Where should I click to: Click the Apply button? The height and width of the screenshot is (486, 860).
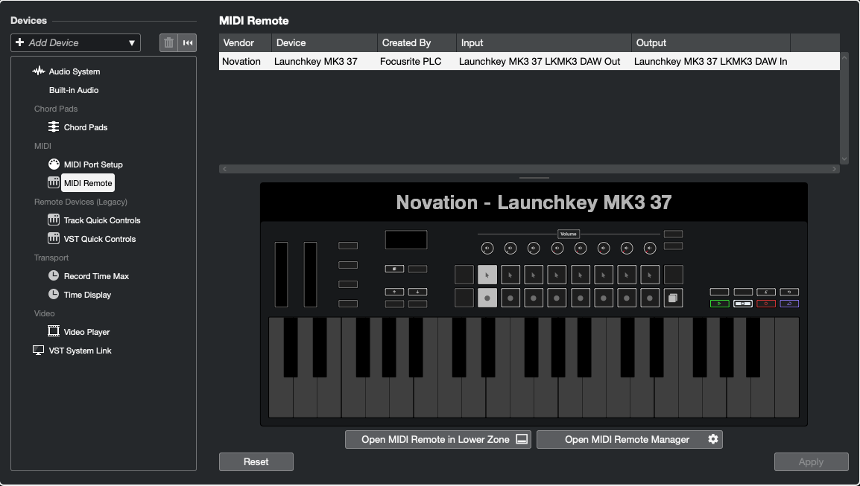(x=811, y=462)
